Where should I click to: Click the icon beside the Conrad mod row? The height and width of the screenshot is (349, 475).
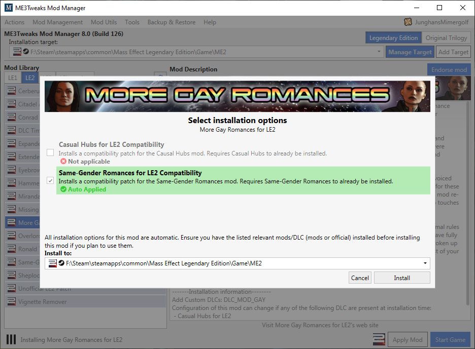pos(12,117)
